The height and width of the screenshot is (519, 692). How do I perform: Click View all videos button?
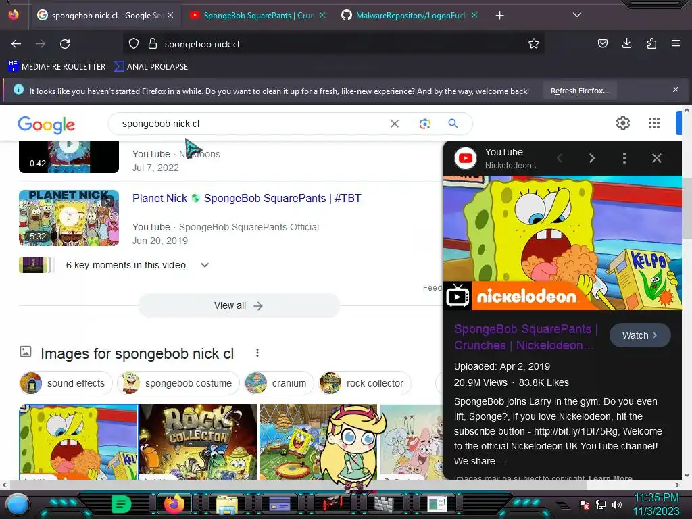point(239,306)
